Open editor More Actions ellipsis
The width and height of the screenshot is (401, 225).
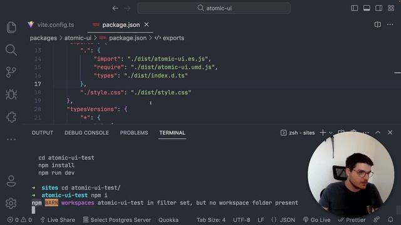tap(390, 24)
